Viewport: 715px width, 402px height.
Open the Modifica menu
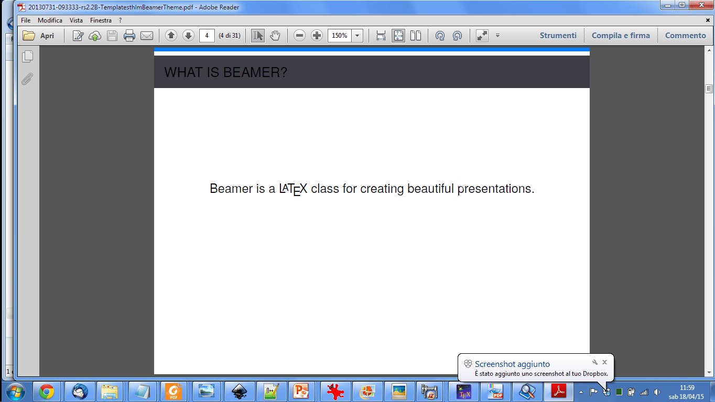(50, 20)
